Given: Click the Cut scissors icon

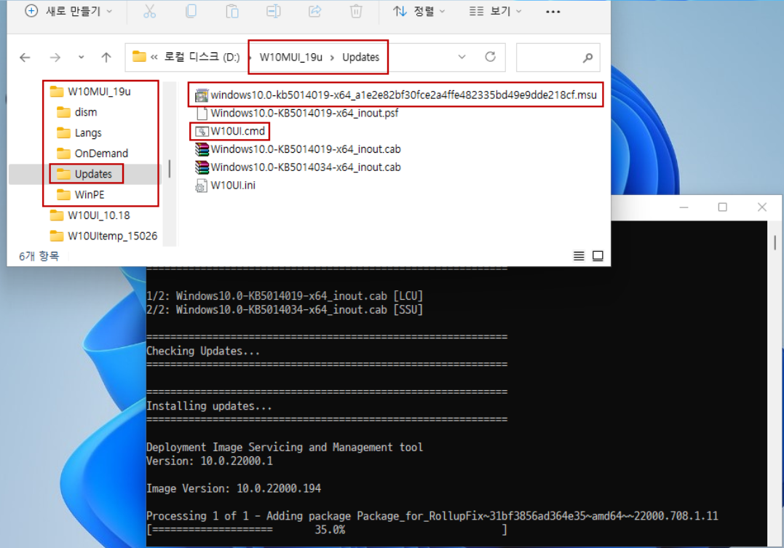Looking at the screenshot, I should tap(149, 11).
